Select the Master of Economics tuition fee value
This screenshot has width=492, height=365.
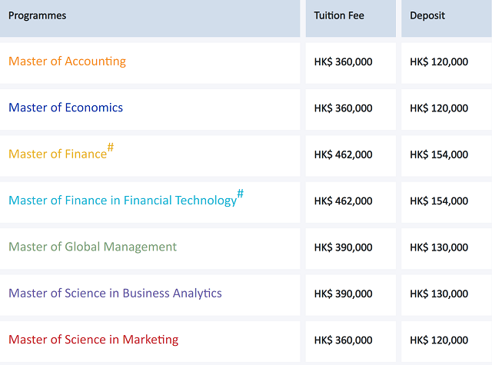tap(344, 108)
